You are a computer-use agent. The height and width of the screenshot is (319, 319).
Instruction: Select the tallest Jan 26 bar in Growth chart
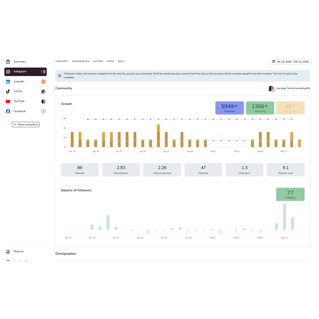coord(158,136)
